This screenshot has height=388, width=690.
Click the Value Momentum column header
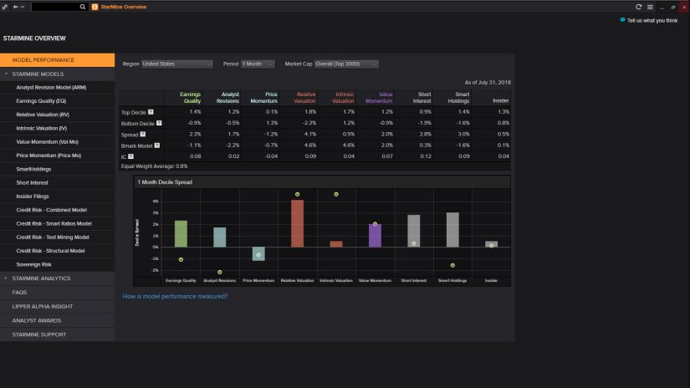(x=379, y=98)
